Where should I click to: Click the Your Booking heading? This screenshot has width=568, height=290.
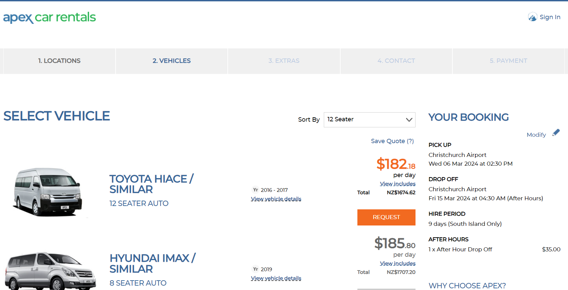tap(469, 117)
